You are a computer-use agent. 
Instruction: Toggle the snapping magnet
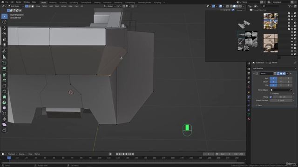tap(124, 6)
